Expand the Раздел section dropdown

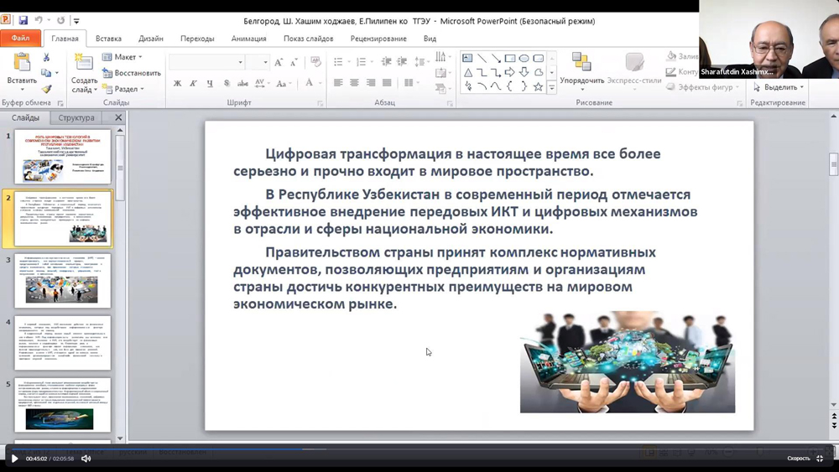(x=128, y=89)
